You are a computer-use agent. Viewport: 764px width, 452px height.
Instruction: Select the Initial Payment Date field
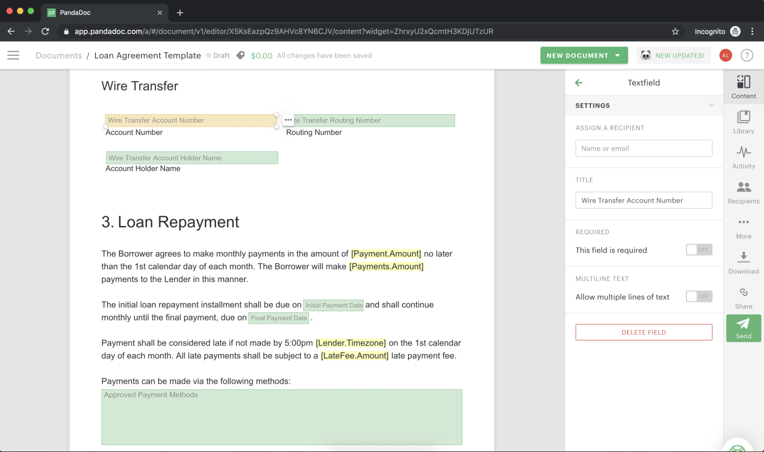pos(333,305)
